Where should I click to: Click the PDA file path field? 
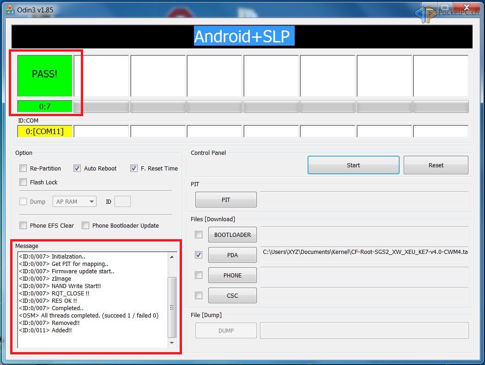coord(364,255)
